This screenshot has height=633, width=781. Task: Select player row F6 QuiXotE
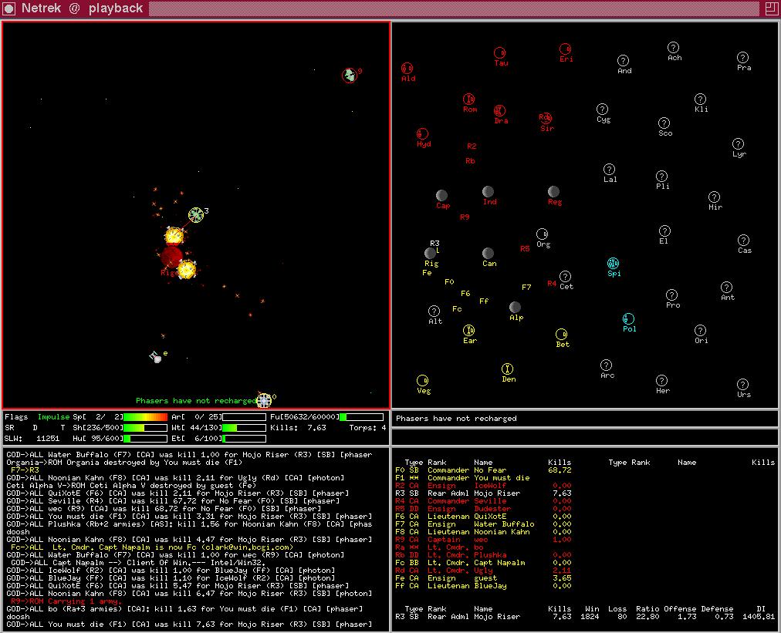(483, 517)
